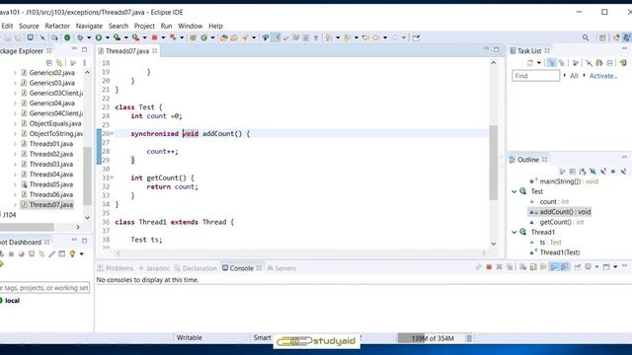Toggle Mark Occurrences highlighted icon in toolbar
This screenshot has width=632, height=355.
tap(276, 37)
